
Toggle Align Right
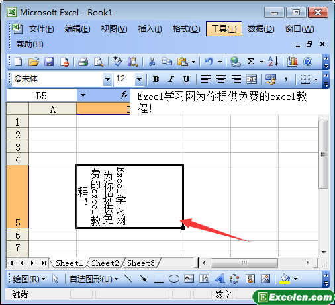tap(236, 79)
